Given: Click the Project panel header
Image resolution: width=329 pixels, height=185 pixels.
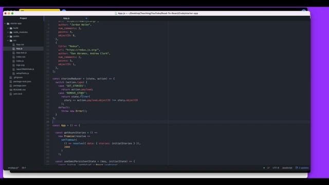Looking at the screenshot, I should [x=23, y=18].
